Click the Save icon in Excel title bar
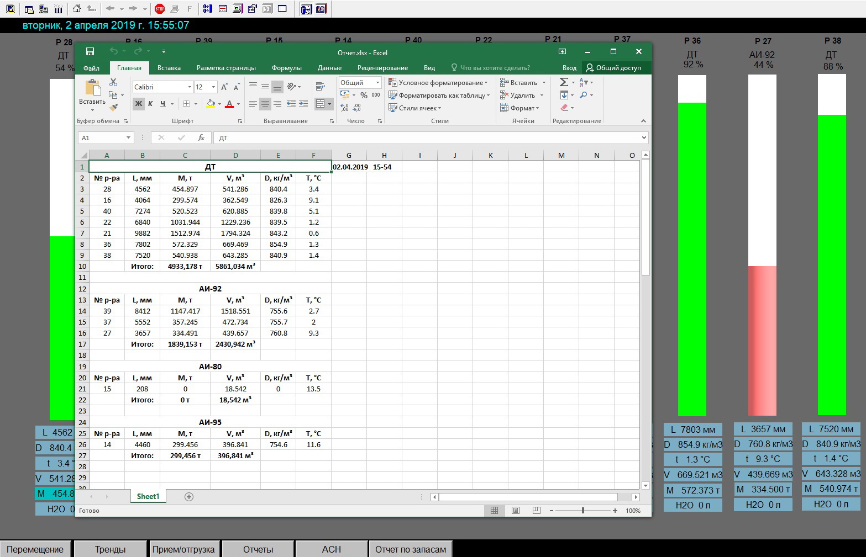Viewport: 866px width, 557px height. point(90,51)
